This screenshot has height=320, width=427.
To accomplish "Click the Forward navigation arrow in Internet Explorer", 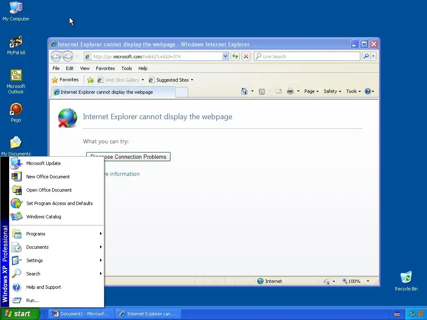I will click(x=68, y=57).
